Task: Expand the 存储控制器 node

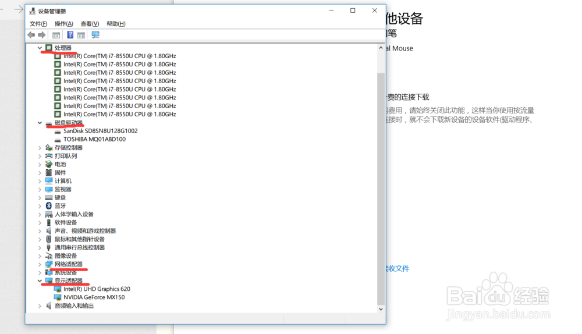Action: pos(40,148)
